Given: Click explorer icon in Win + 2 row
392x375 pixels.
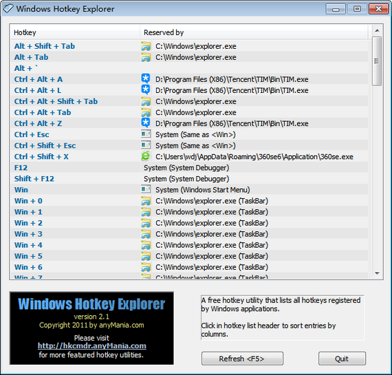Looking at the screenshot, I should click(146, 223).
